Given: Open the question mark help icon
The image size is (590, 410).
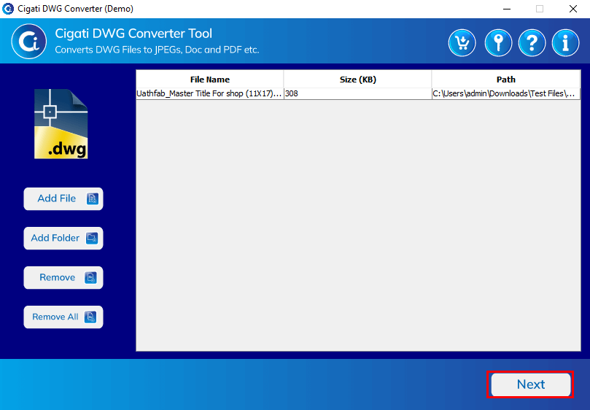Looking at the screenshot, I should tap(532, 43).
